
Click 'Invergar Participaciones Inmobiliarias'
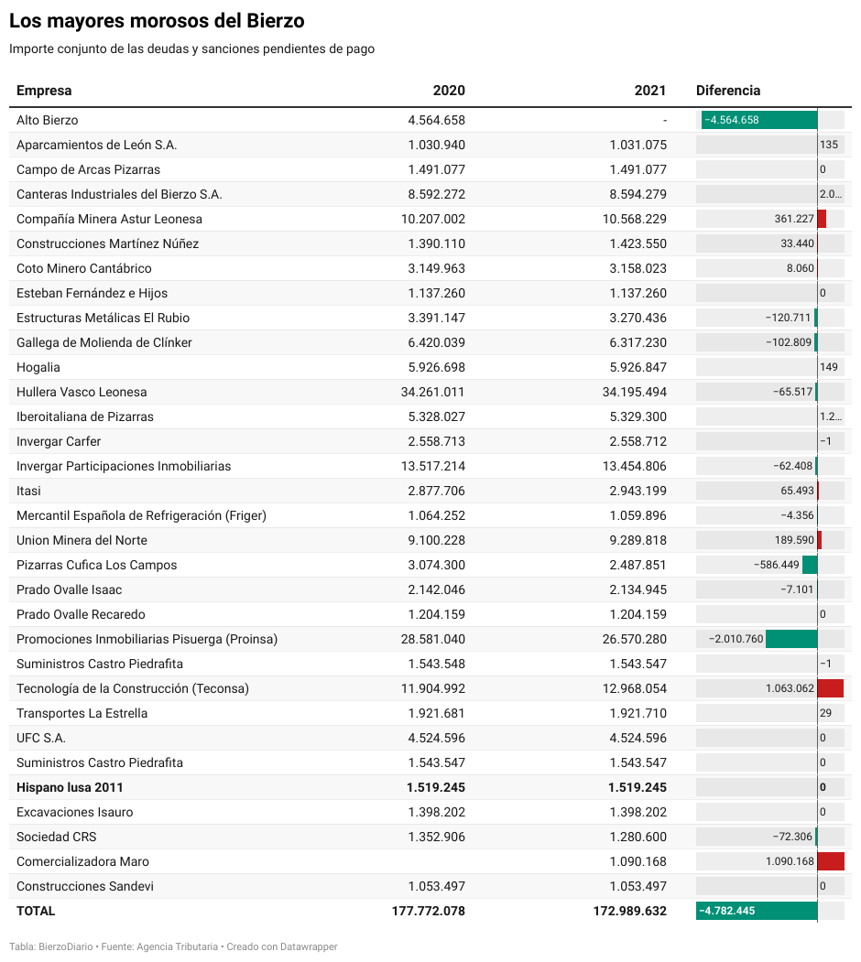click(124, 466)
